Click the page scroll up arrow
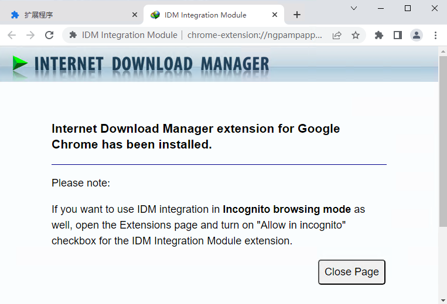The width and height of the screenshot is (447, 304). (443, 52)
